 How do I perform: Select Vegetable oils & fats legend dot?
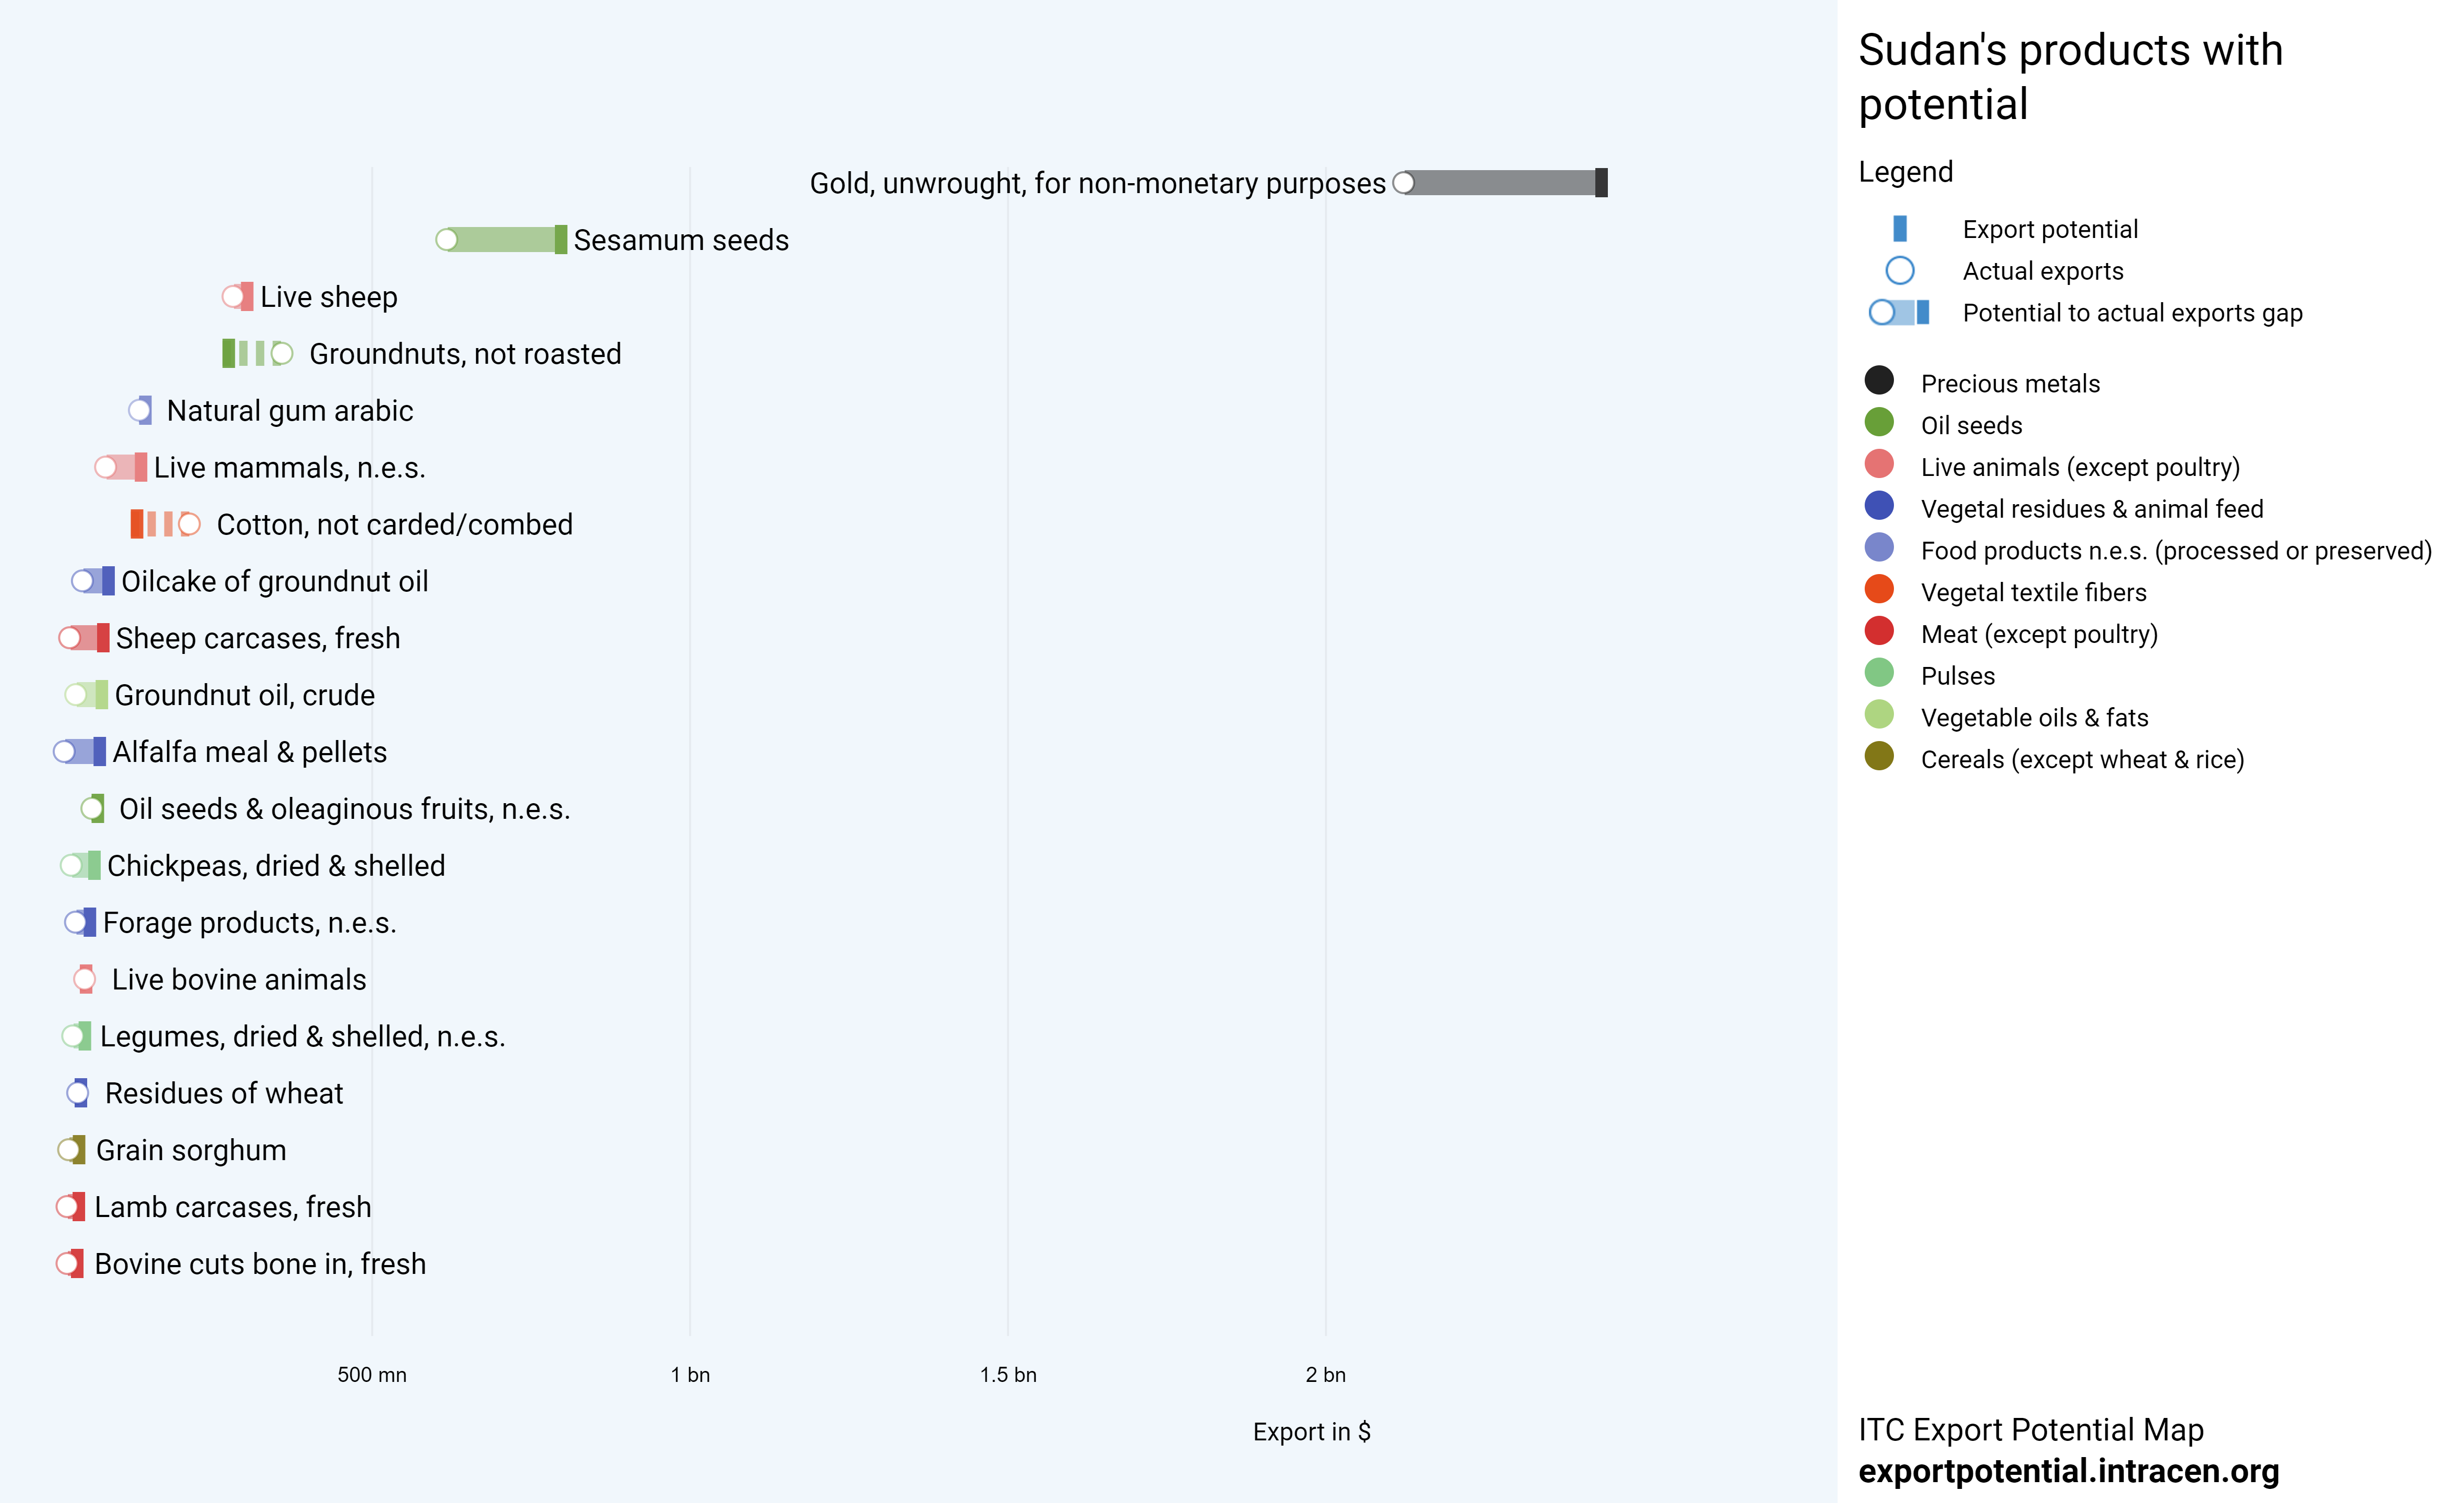(1879, 715)
